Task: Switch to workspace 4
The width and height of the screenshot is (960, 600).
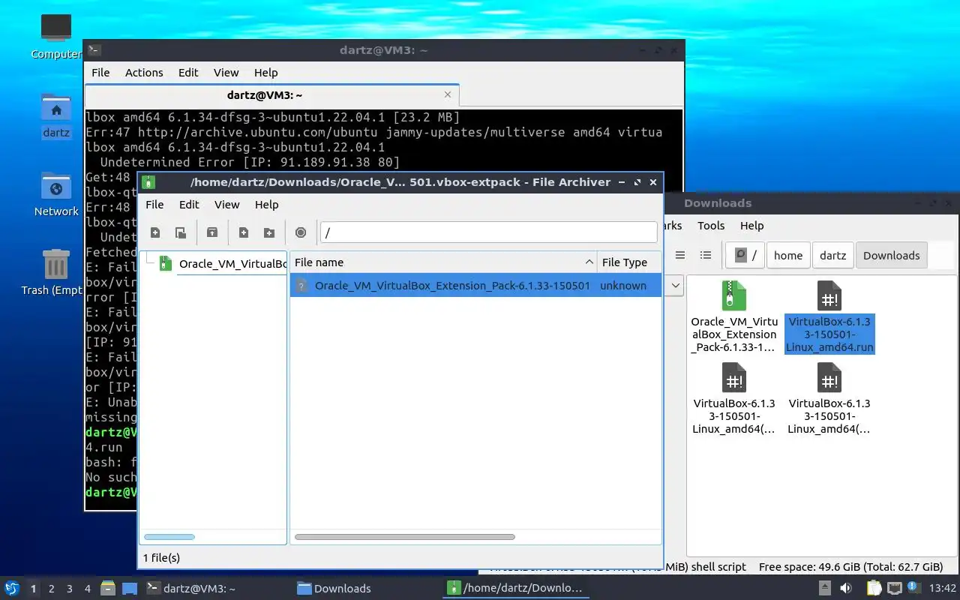Action: pyautogui.click(x=88, y=589)
